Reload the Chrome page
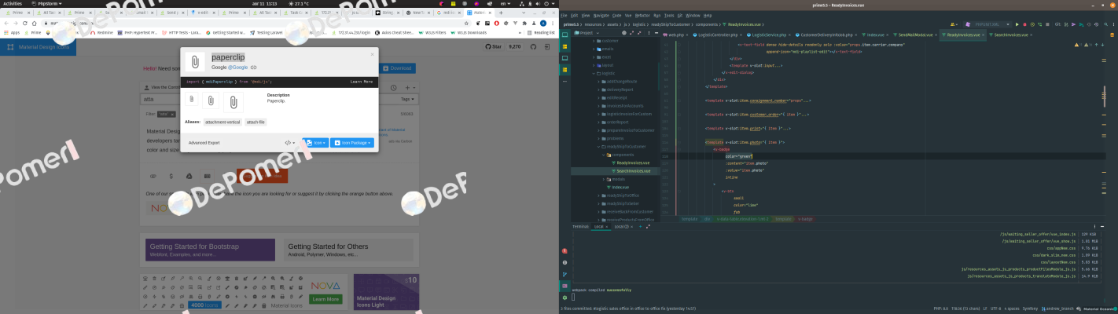The height and width of the screenshot is (314, 1118). tap(26, 24)
